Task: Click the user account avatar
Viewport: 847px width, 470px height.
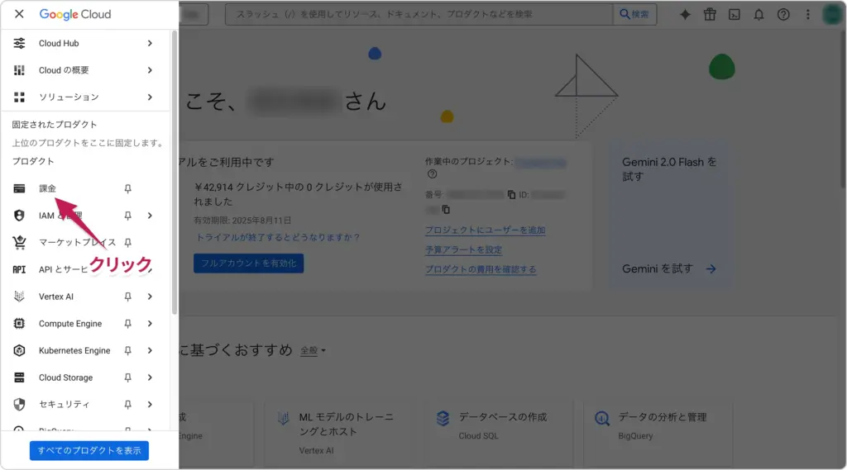Action: [x=832, y=15]
